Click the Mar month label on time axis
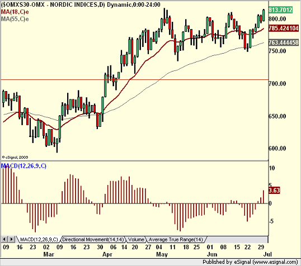 49,254
